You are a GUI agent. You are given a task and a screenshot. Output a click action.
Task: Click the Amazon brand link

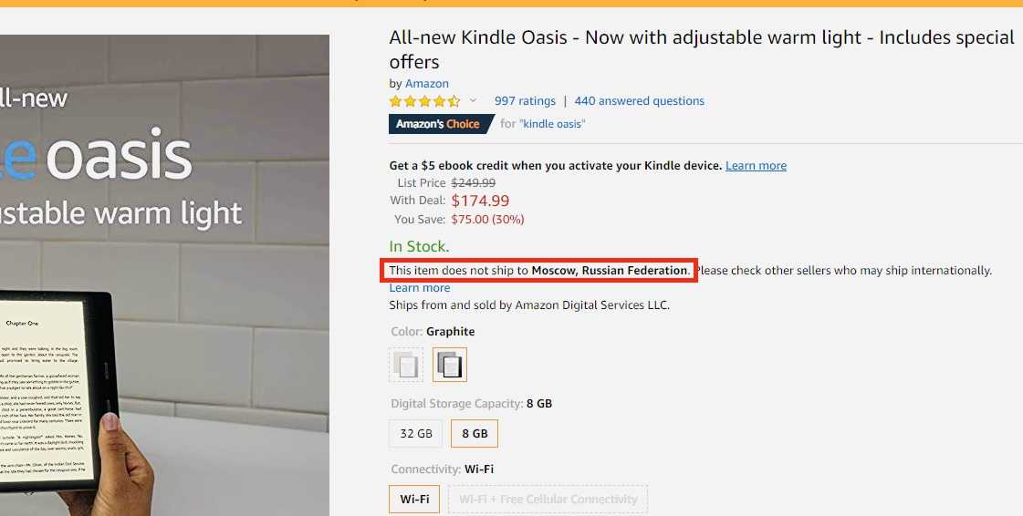[x=427, y=84]
